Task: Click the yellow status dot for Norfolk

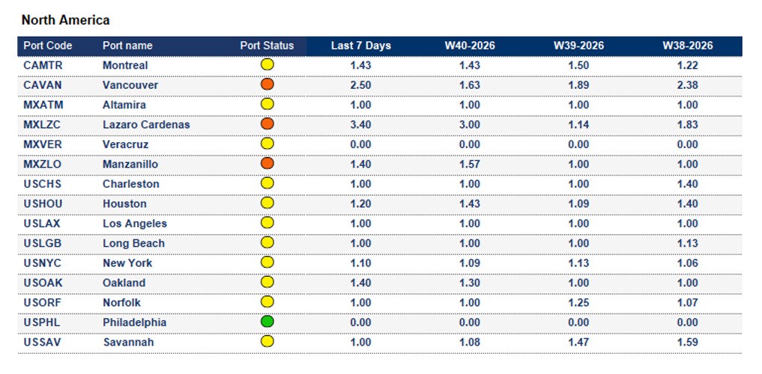Action: 267,302
